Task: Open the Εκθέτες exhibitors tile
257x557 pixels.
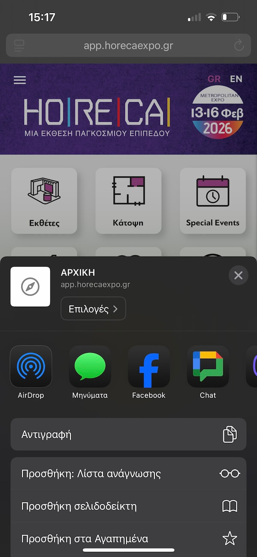Action: 44,200
